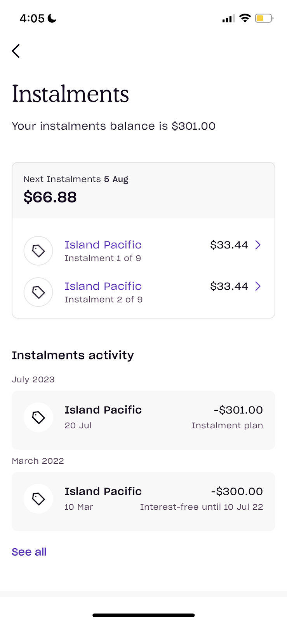Tap the back arrow icon
The height and width of the screenshot is (623, 287).
16,51
